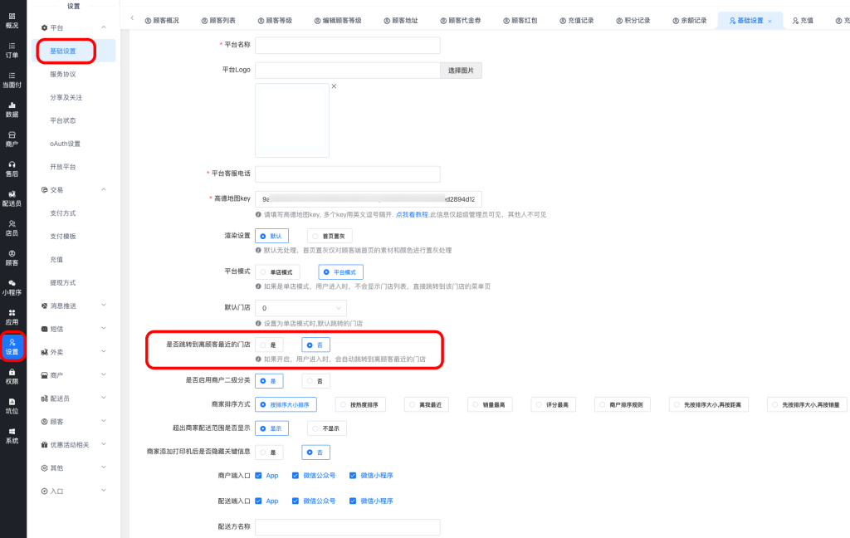The width and height of the screenshot is (850, 538).
Task: Open the 点我看教程 tutorial link
Action: 411,214
